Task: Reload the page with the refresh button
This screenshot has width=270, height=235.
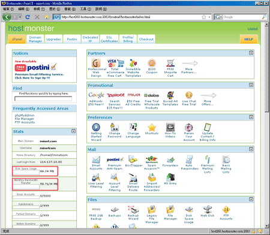Action: pyautogui.click(x=28, y=17)
